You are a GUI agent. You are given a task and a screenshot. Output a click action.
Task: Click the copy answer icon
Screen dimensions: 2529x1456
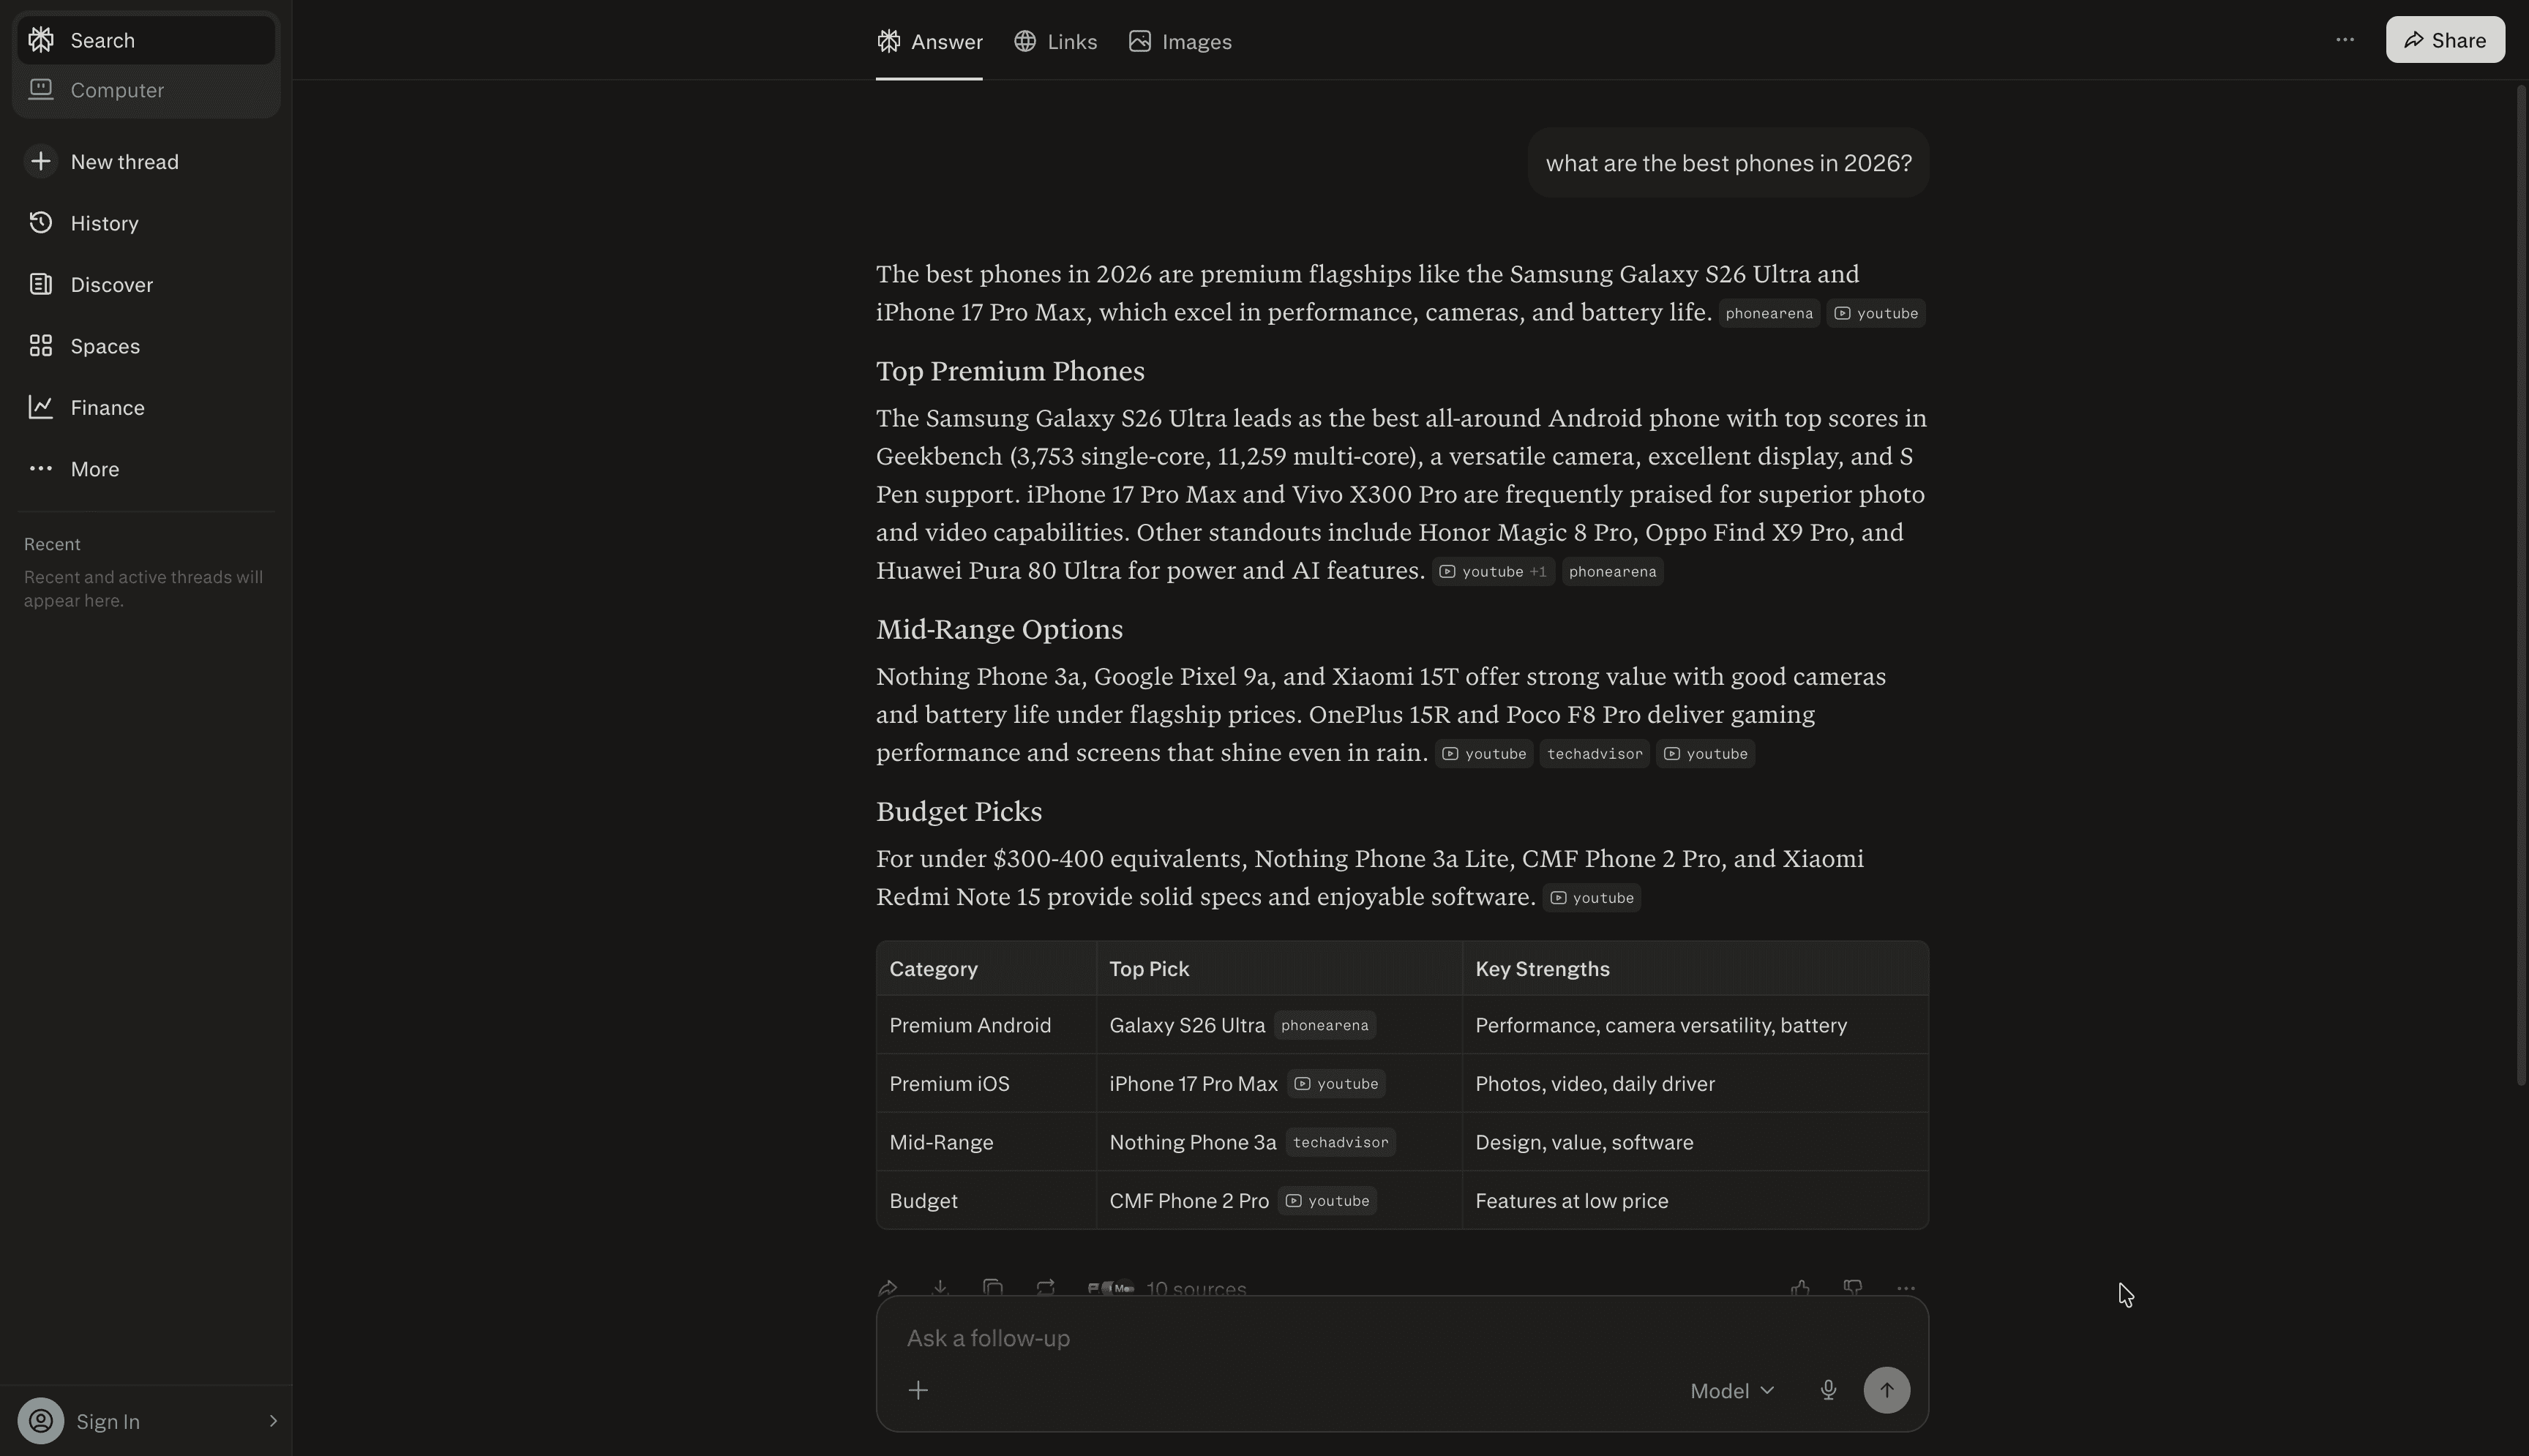coord(992,1288)
